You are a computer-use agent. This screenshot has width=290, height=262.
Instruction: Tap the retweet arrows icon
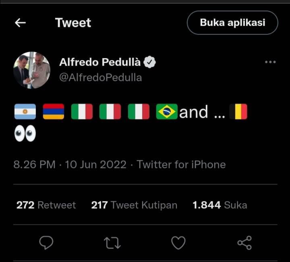point(112,243)
